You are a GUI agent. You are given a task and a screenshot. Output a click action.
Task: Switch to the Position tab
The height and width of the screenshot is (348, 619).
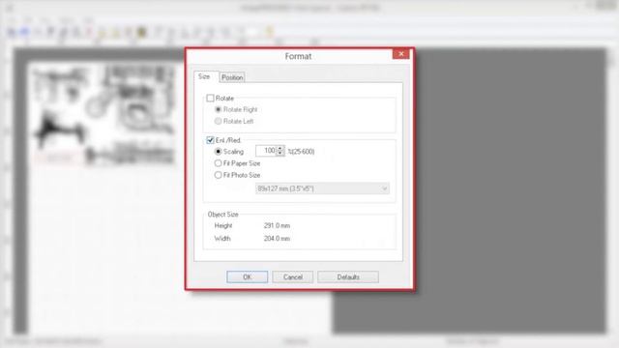coord(232,77)
